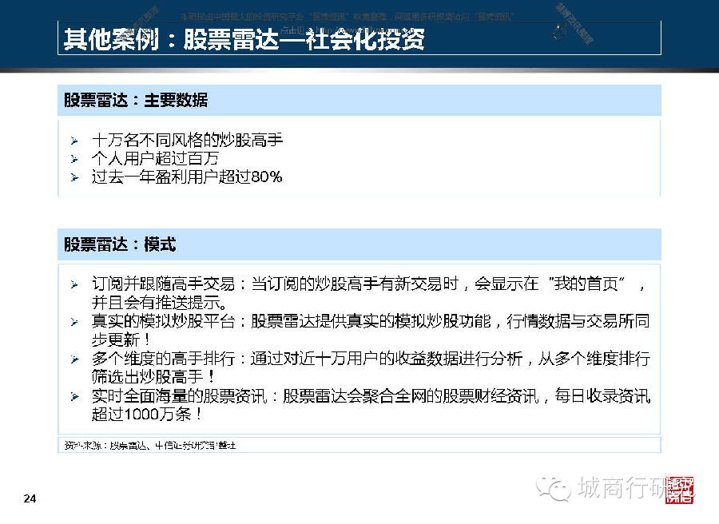The height and width of the screenshot is (524, 719).
Task: Click the red seal stamp logo
Action: (679, 490)
